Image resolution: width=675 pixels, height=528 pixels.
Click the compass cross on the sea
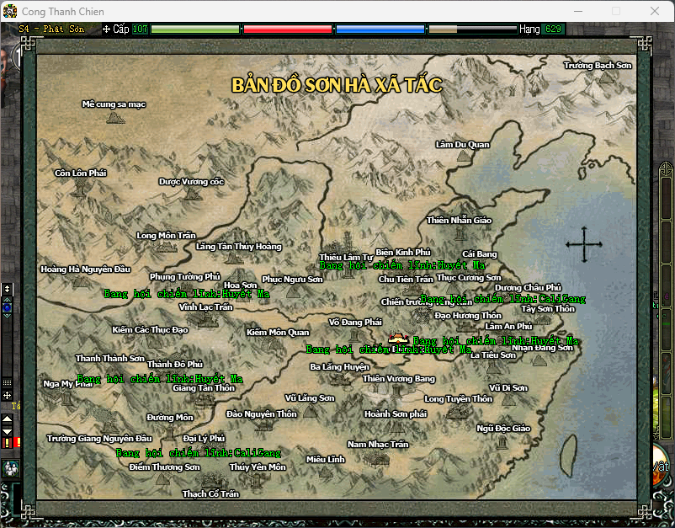pyautogui.click(x=584, y=244)
